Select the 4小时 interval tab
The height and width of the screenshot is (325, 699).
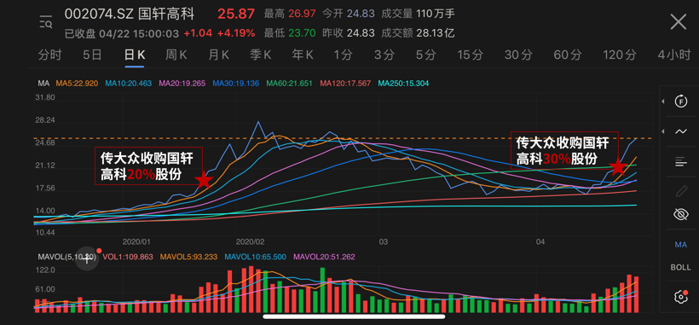click(673, 55)
